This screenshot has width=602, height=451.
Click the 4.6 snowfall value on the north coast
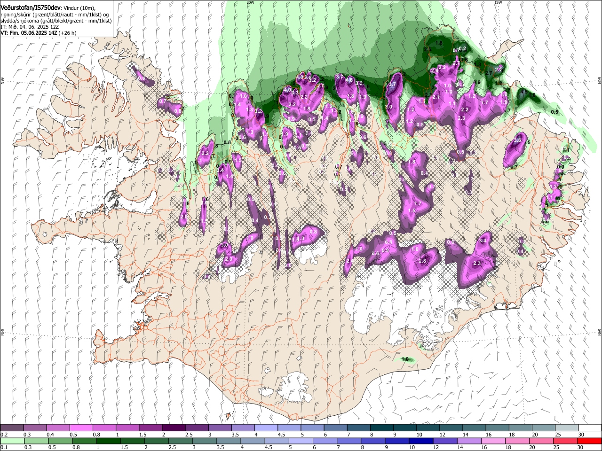tap(349, 80)
